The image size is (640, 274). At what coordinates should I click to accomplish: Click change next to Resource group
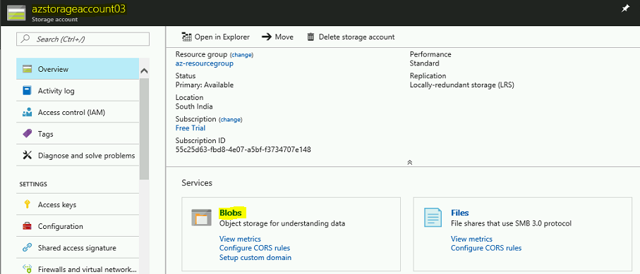[x=241, y=55]
